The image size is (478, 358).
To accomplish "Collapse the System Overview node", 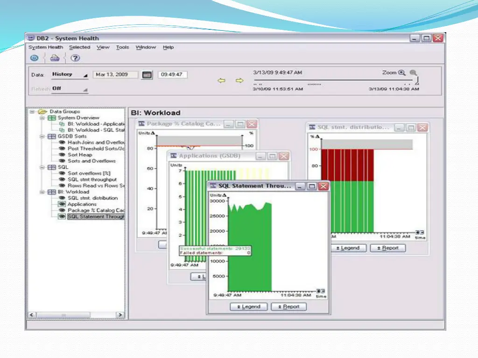I will pos(42,118).
